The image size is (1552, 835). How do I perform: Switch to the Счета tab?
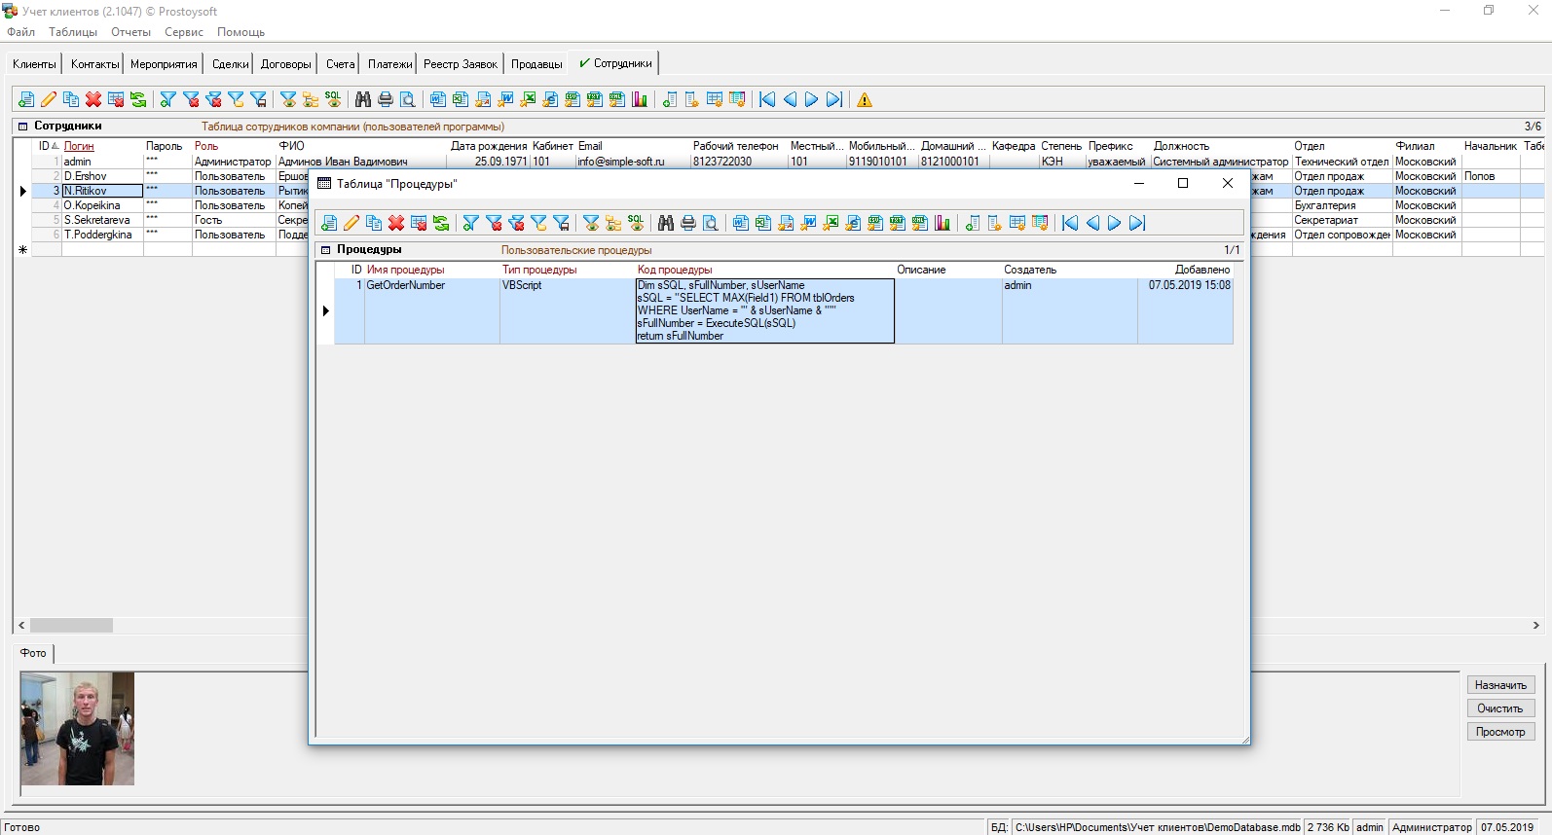pos(341,64)
